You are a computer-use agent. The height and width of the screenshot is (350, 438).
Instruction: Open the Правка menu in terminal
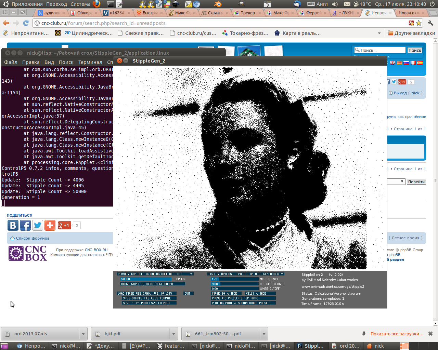click(31, 62)
